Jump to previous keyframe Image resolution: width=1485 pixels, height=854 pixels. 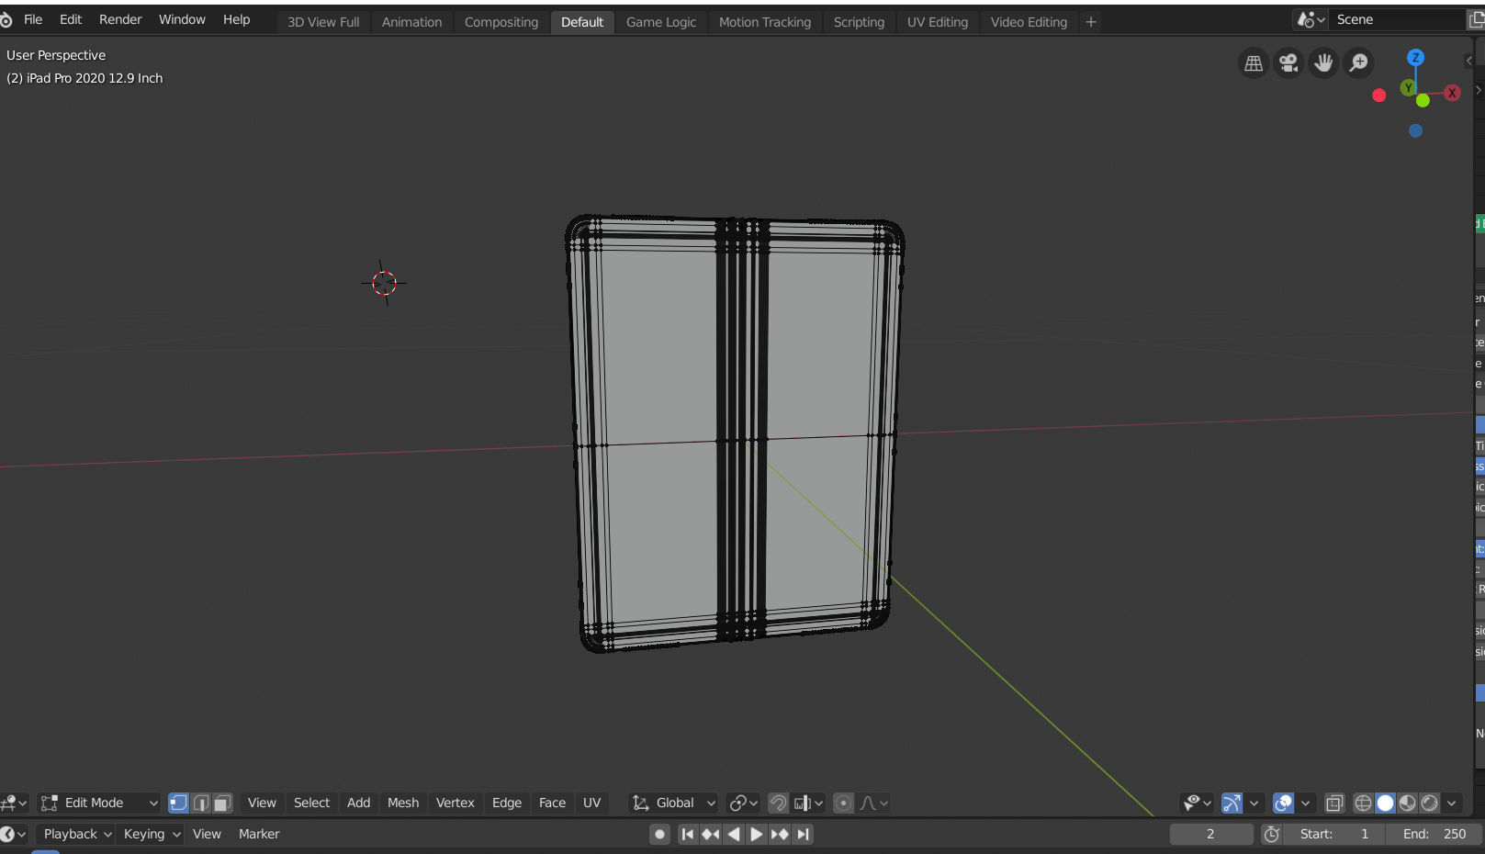711,834
